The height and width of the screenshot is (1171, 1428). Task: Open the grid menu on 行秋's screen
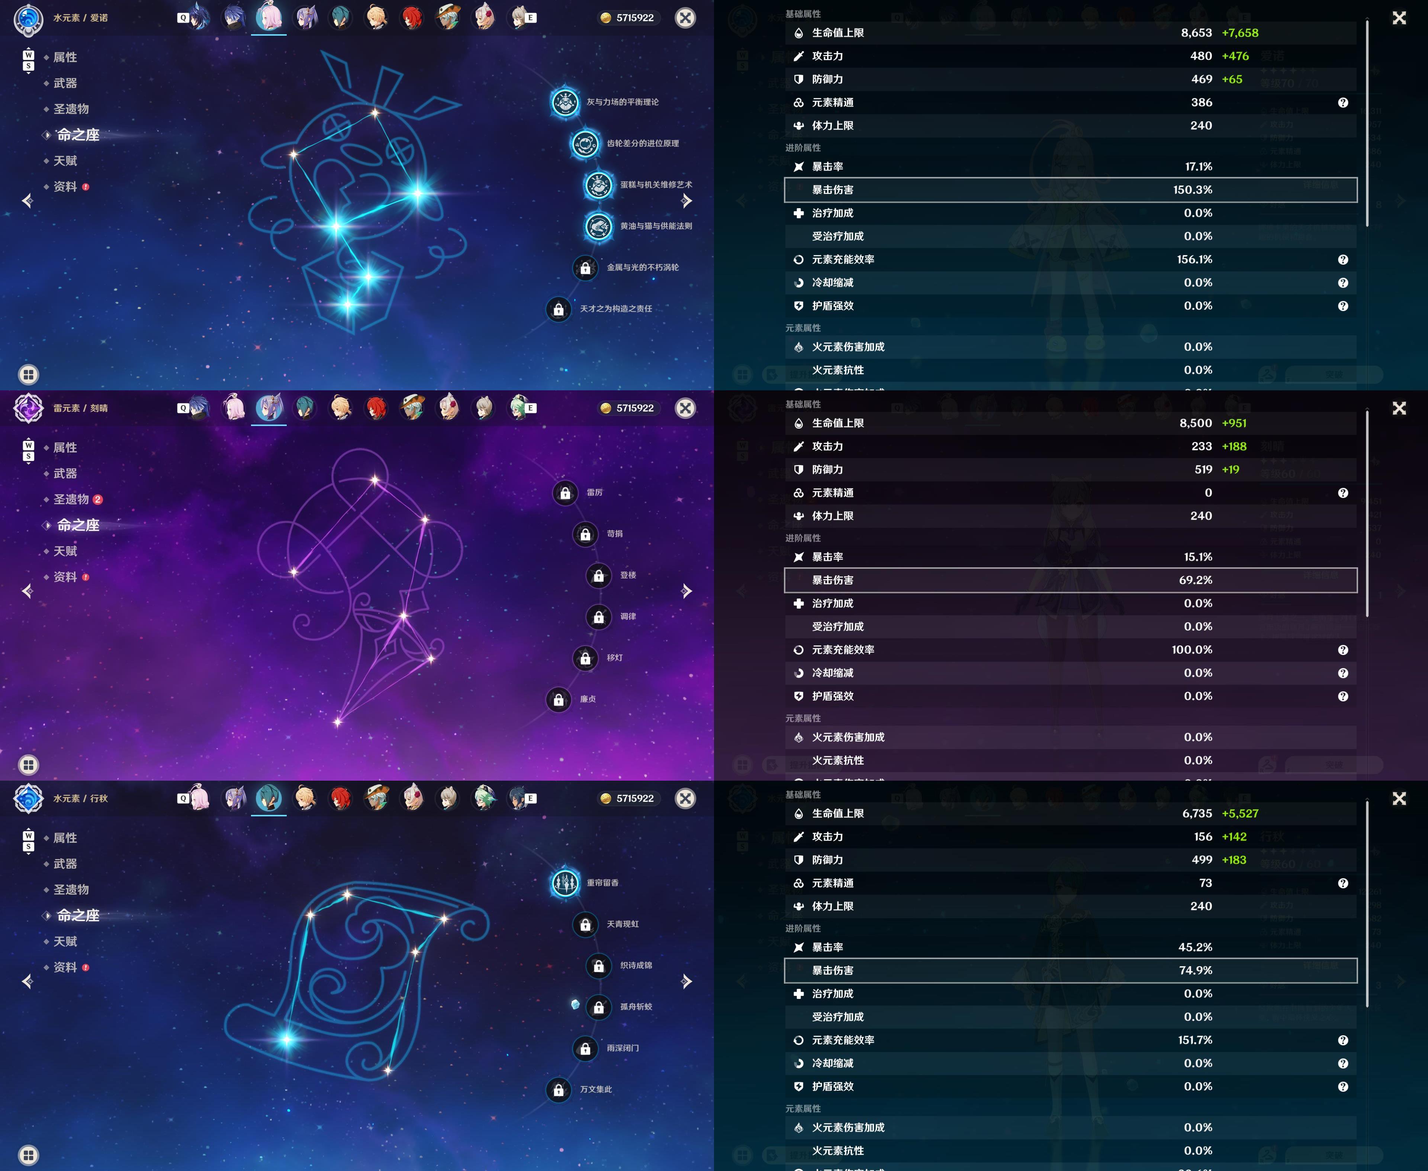(28, 1155)
